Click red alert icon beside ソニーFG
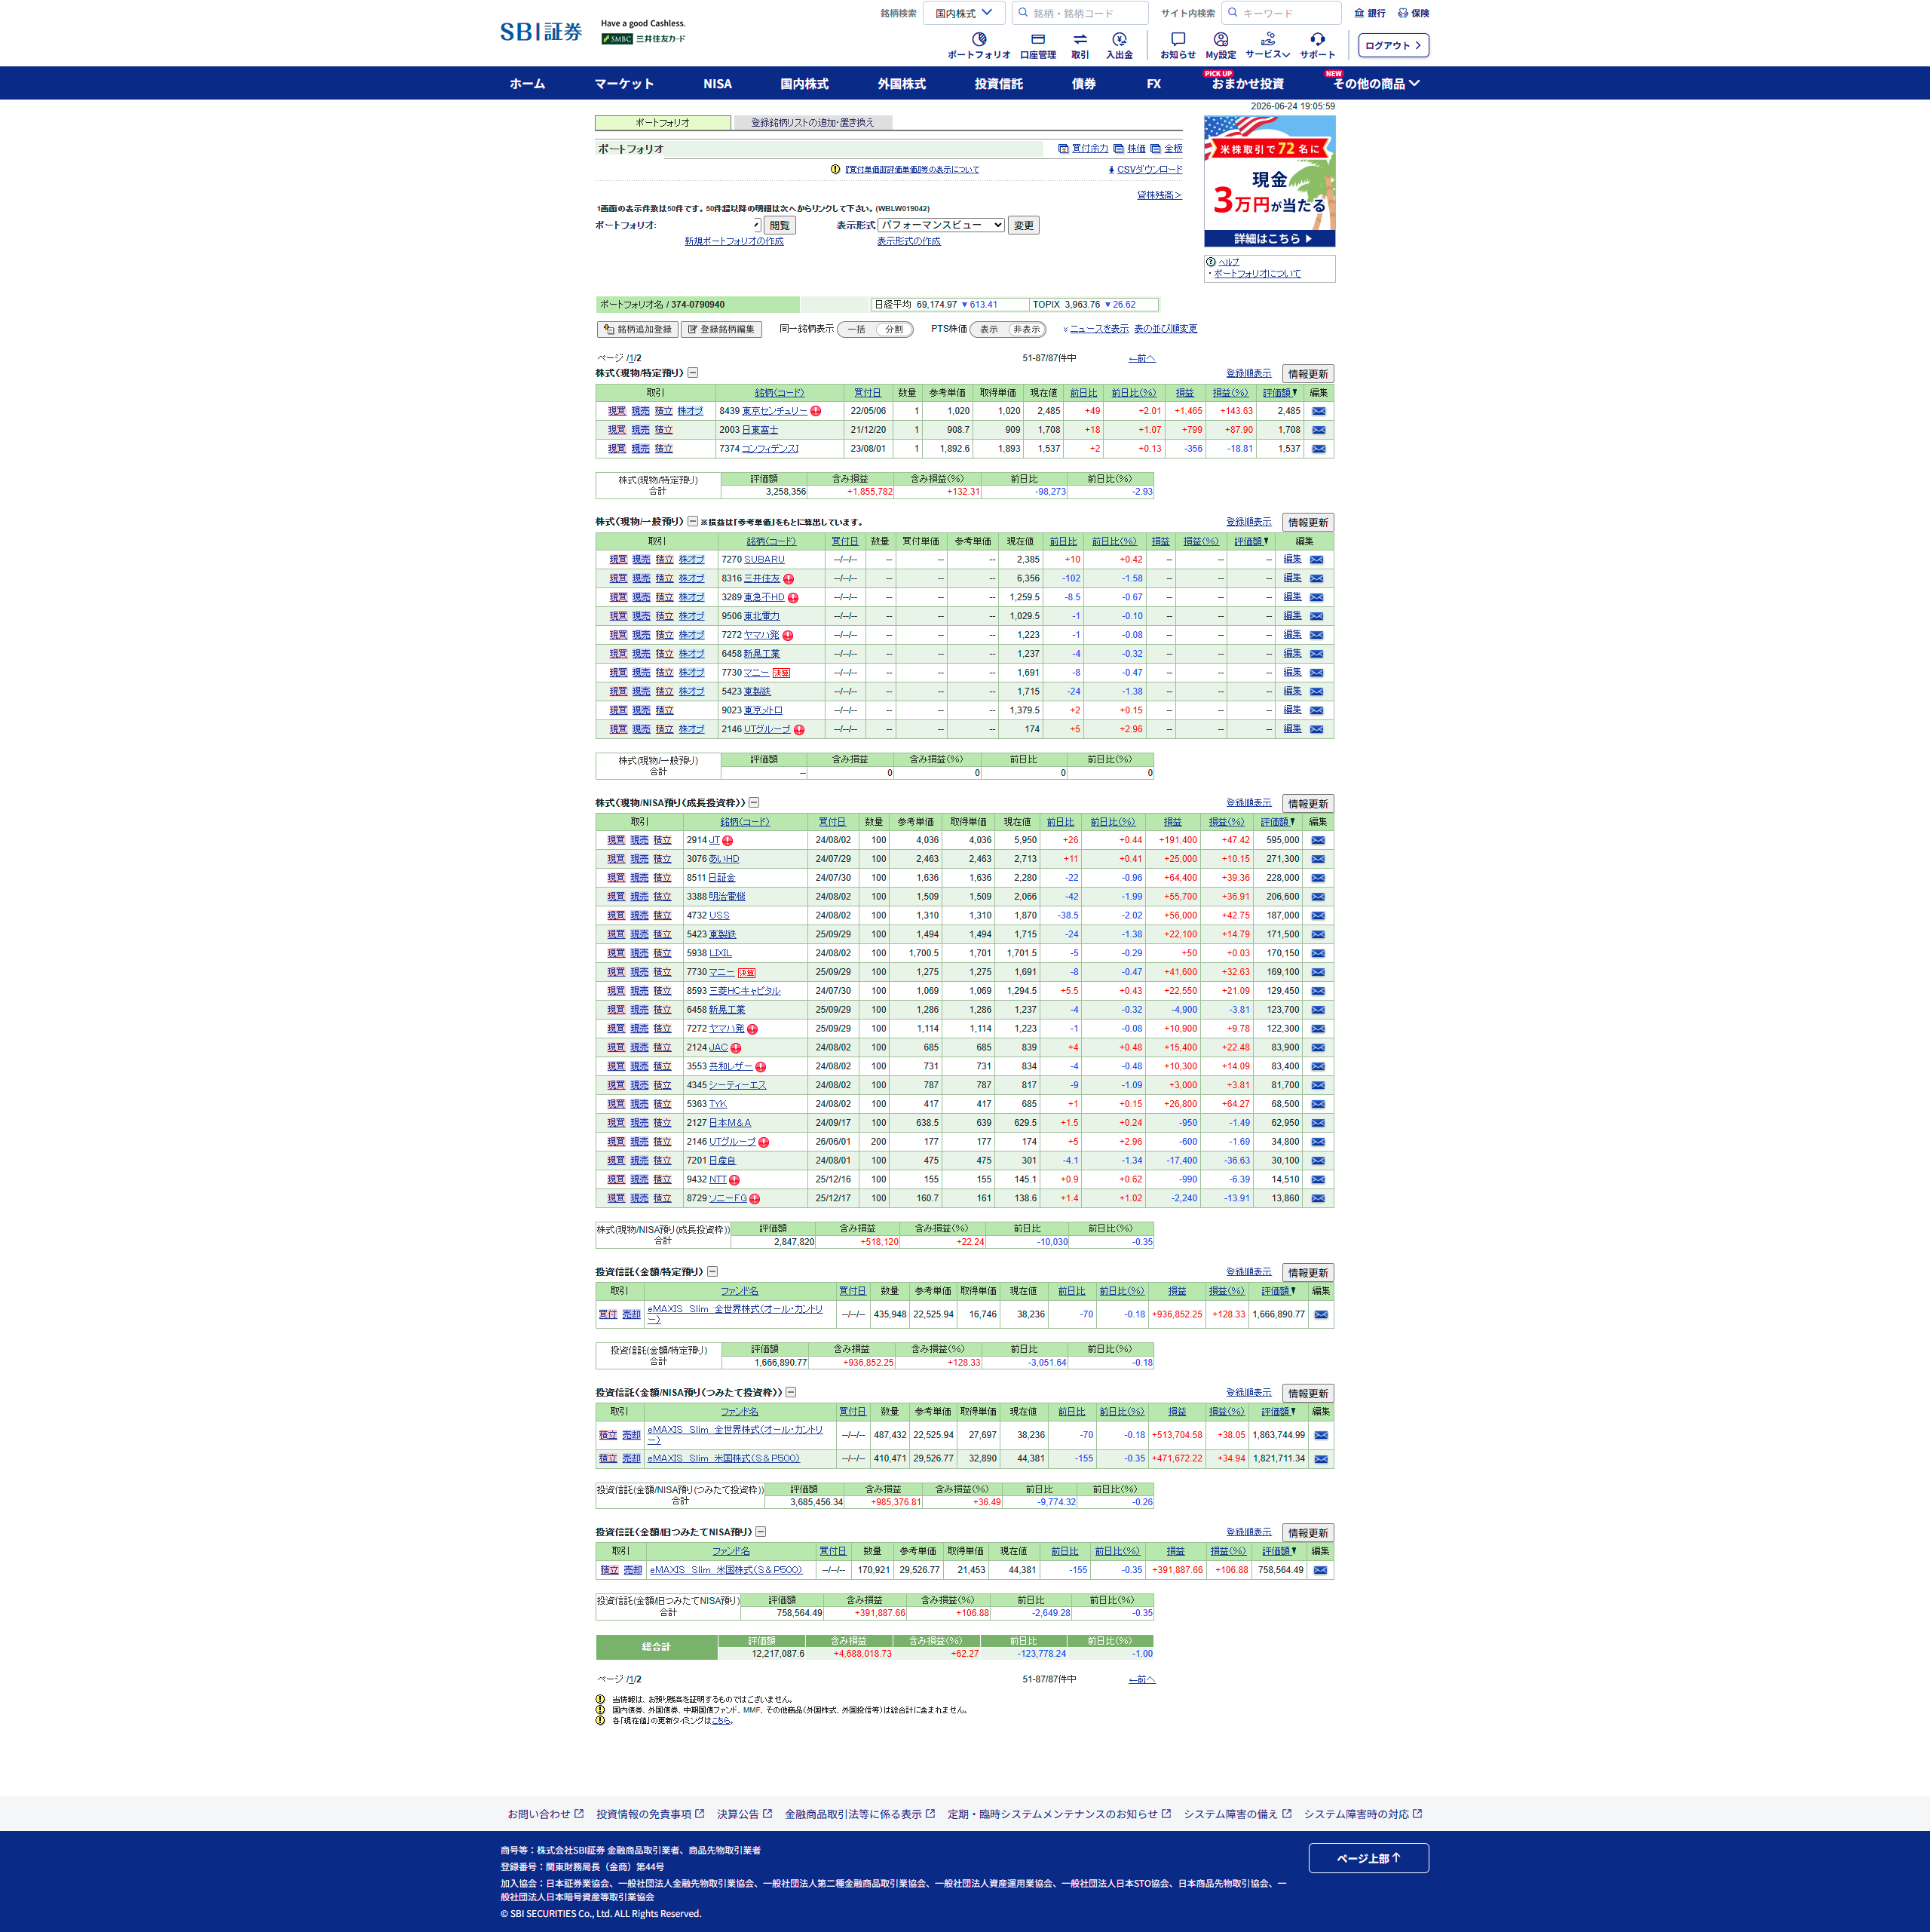This screenshot has width=1930, height=1932. pyautogui.click(x=755, y=1199)
